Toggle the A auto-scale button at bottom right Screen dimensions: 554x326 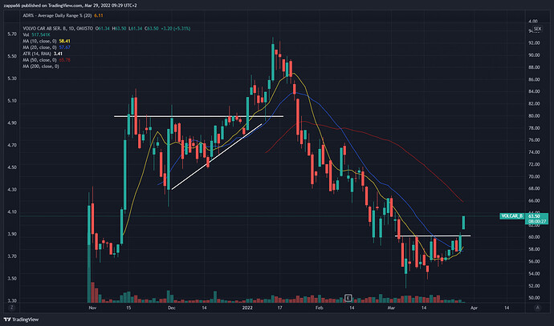point(537,308)
